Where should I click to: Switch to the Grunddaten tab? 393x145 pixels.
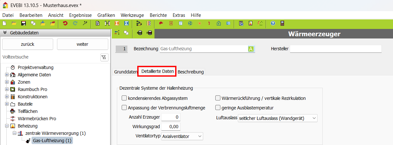[x=125, y=72]
